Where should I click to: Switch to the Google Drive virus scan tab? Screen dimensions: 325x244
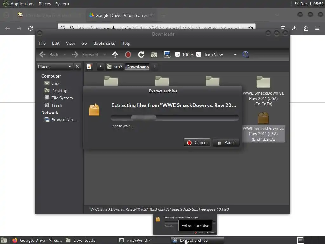coord(122,15)
